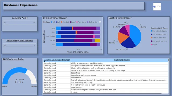Click the QuickBooks bar's pink segment
Viewport: 172px width, 96px height.
[94, 36]
